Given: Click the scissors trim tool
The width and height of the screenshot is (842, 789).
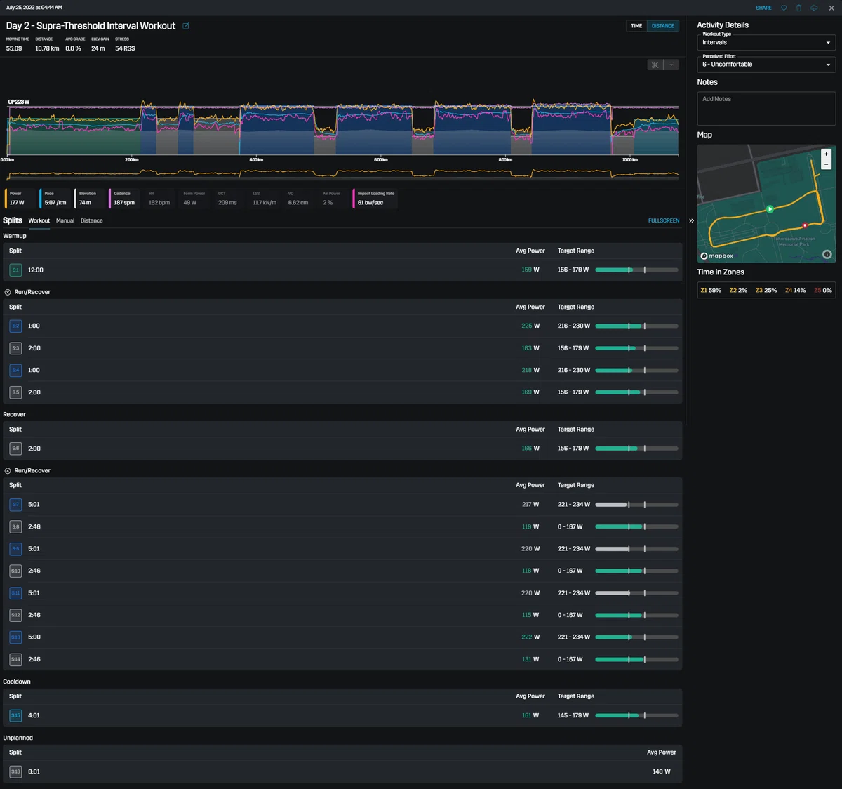Looking at the screenshot, I should point(655,65).
